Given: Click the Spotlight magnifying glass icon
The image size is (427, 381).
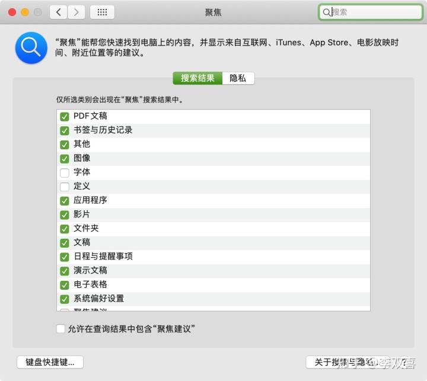Looking at the screenshot, I should (x=31, y=47).
